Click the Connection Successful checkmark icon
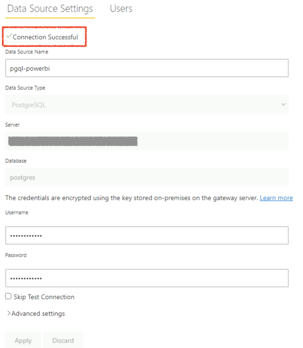 coord(9,36)
